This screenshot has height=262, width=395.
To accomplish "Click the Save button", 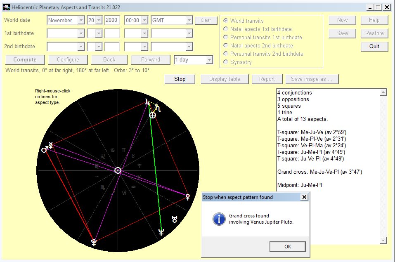I will [x=342, y=33].
